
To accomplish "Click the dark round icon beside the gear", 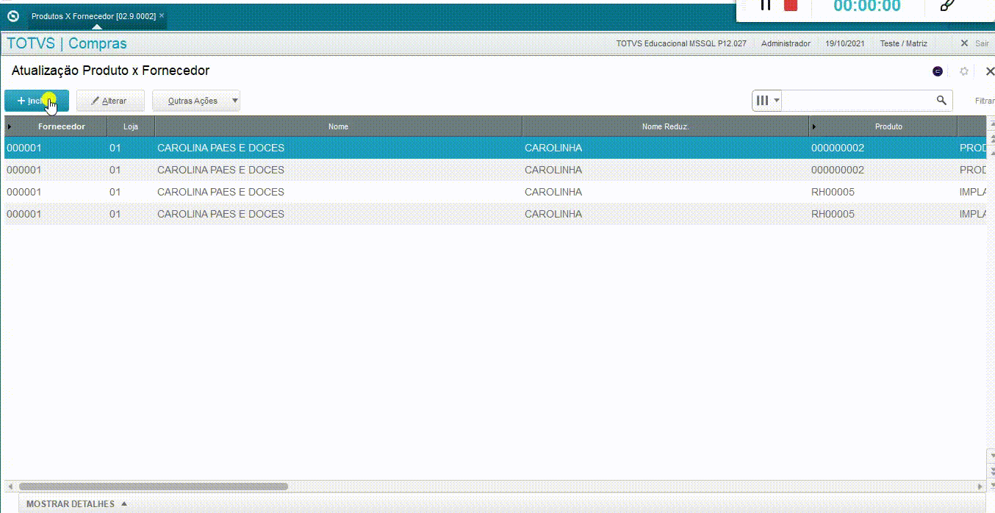I will click(938, 71).
